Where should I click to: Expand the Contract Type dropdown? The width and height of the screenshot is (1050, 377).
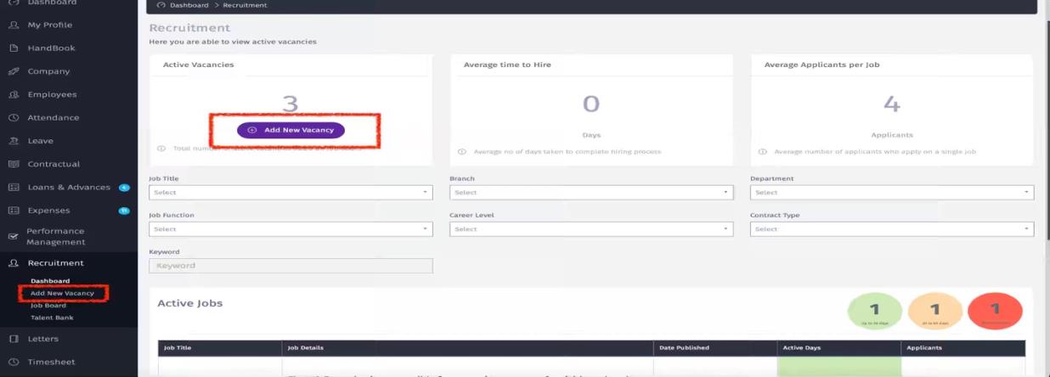click(891, 229)
